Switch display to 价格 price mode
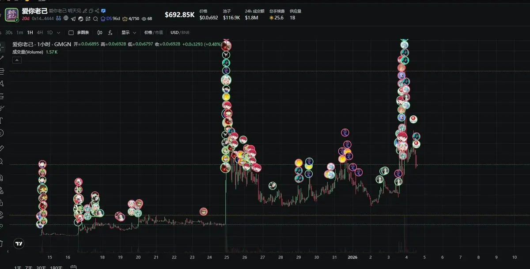This screenshot has width=530, height=269. pyautogui.click(x=148, y=33)
